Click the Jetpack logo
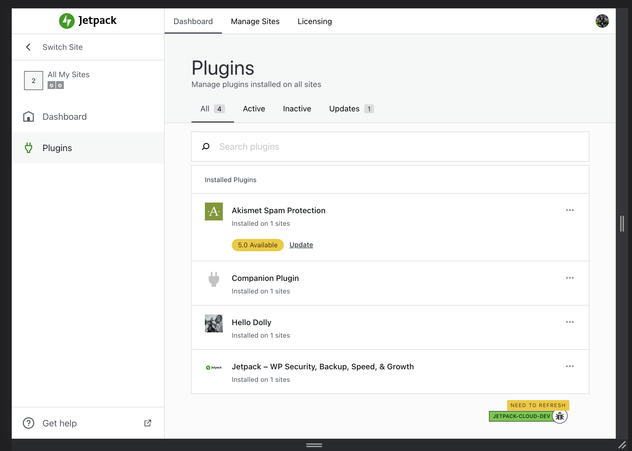 click(x=88, y=21)
